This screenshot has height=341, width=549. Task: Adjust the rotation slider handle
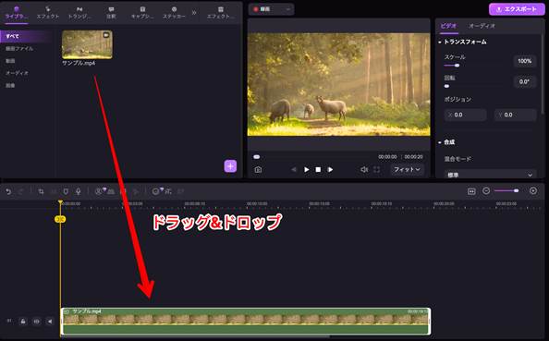(446, 86)
